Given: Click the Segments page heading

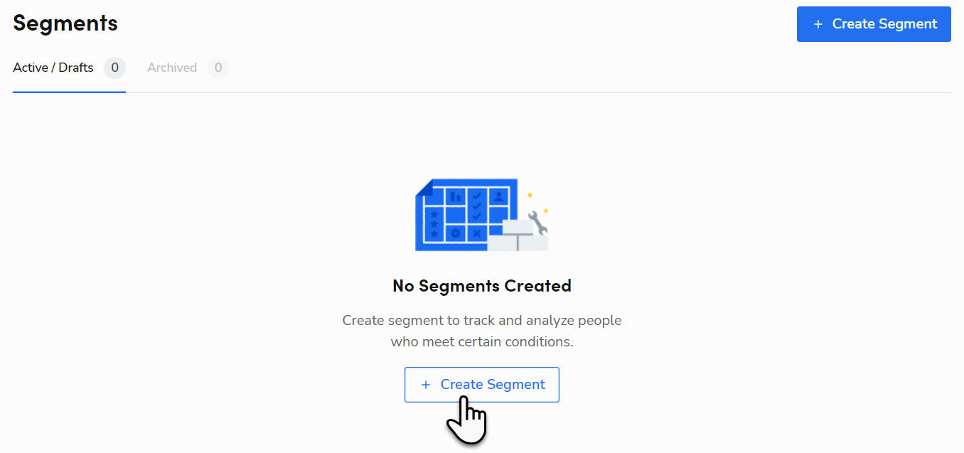Looking at the screenshot, I should click(65, 23).
